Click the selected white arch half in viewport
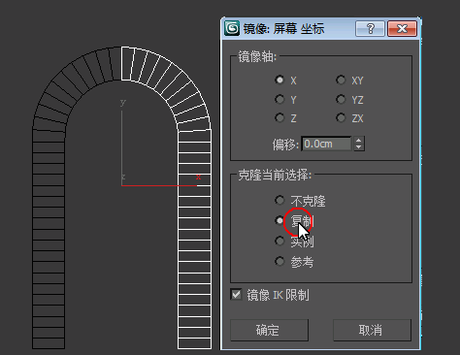460x355 pixels. point(194,240)
